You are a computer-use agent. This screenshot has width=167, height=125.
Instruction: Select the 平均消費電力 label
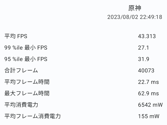pos(21,105)
